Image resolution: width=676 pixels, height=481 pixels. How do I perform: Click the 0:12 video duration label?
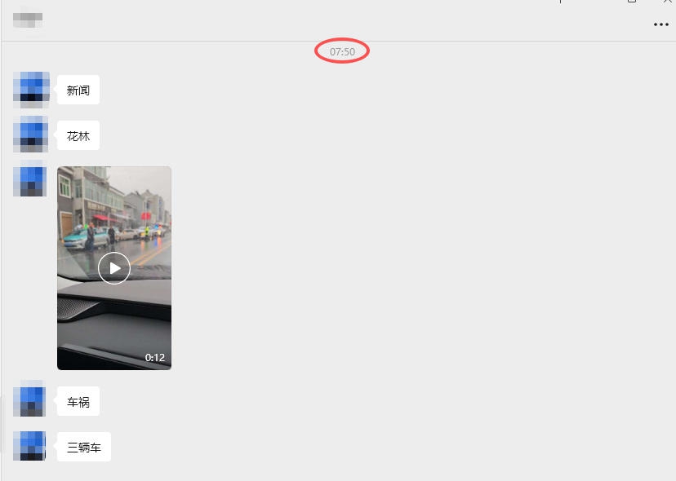(x=155, y=357)
